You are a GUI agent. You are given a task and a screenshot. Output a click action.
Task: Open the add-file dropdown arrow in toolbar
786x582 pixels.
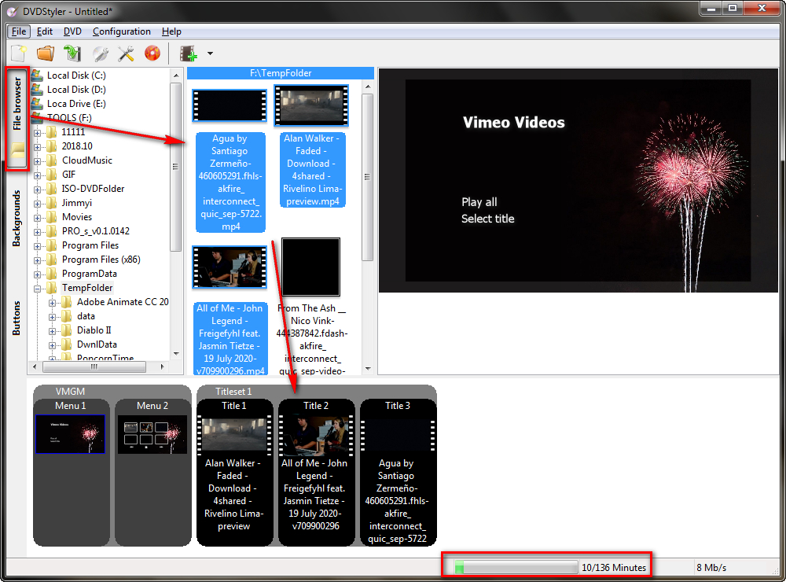pyautogui.click(x=210, y=53)
